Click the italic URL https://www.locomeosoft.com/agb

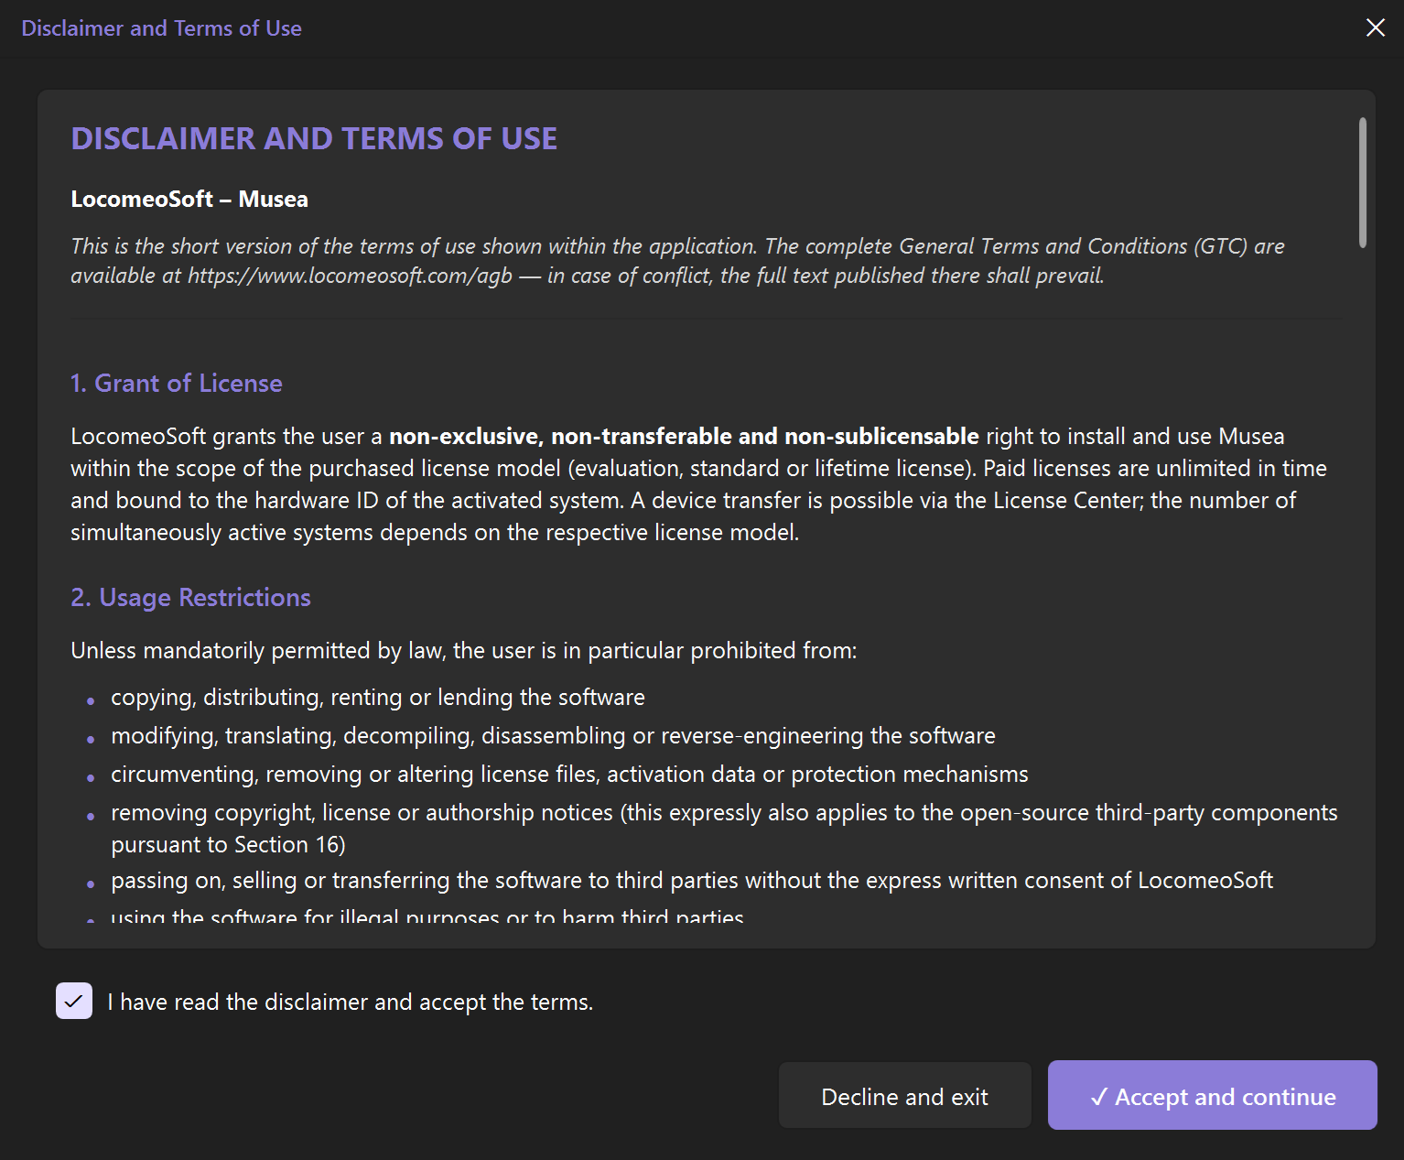tap(350, 276)
